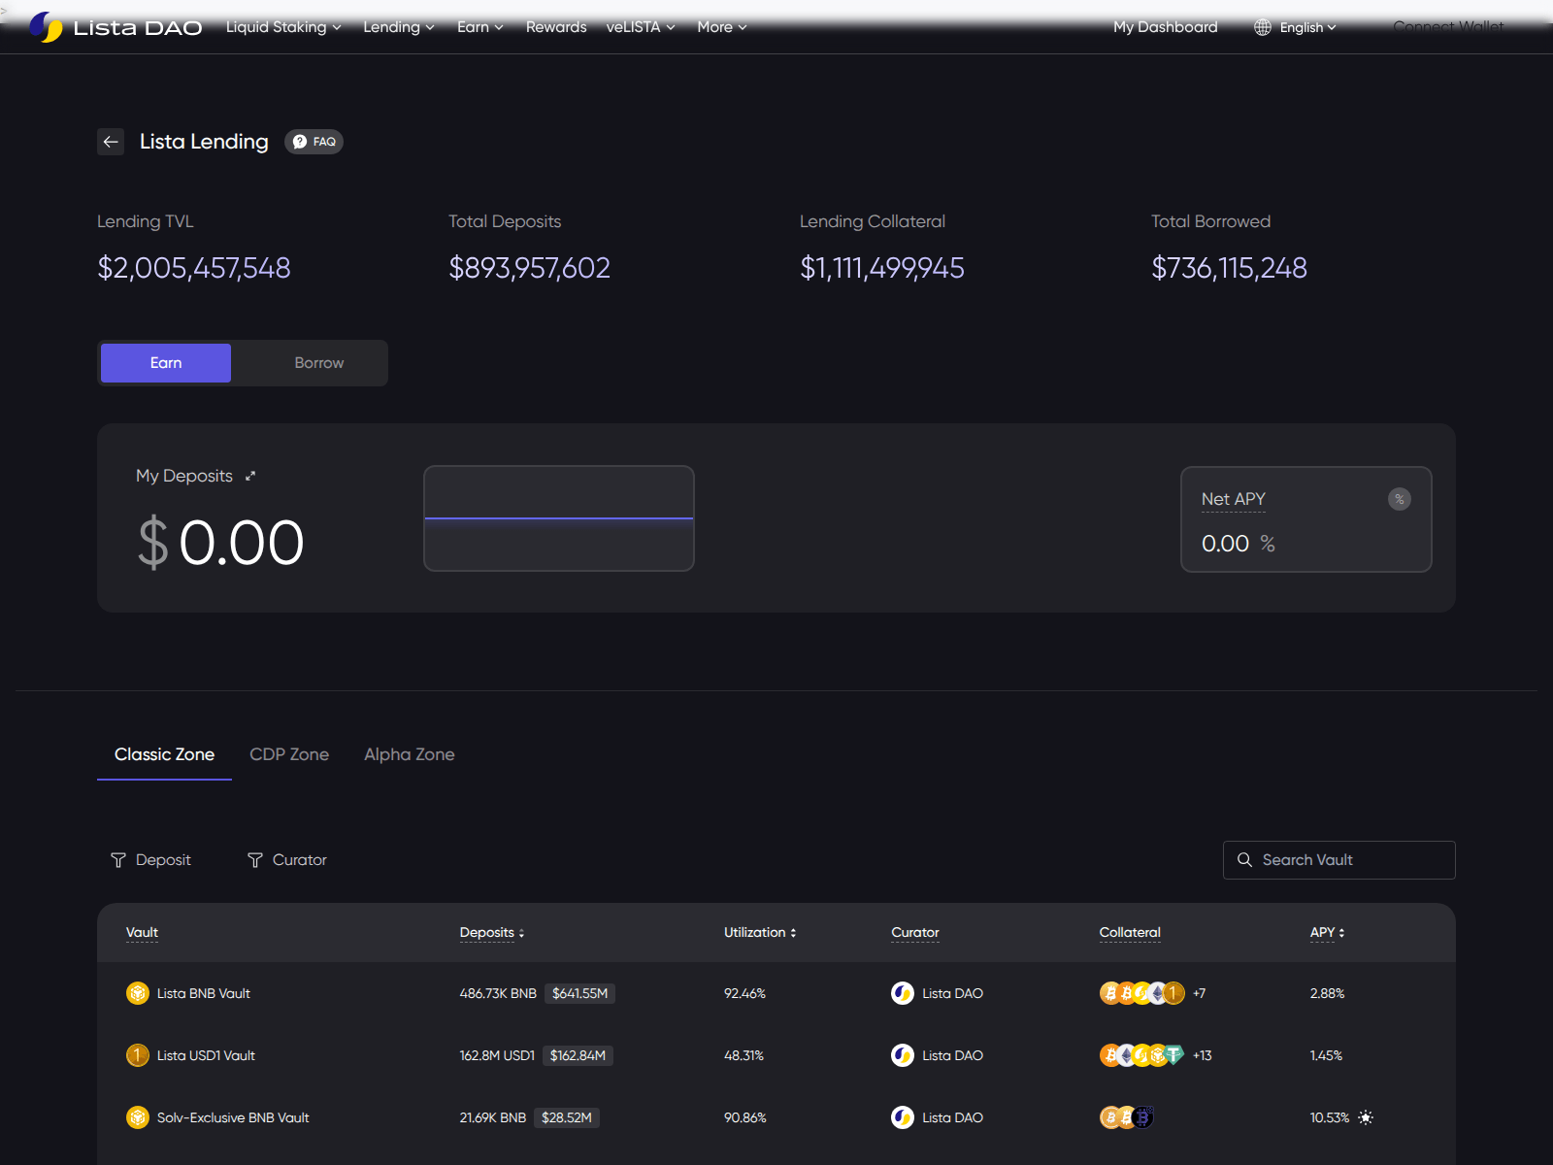Click the Lista USD1 Vault coin icon
1553x1165 pixels.
(138, 1055)
